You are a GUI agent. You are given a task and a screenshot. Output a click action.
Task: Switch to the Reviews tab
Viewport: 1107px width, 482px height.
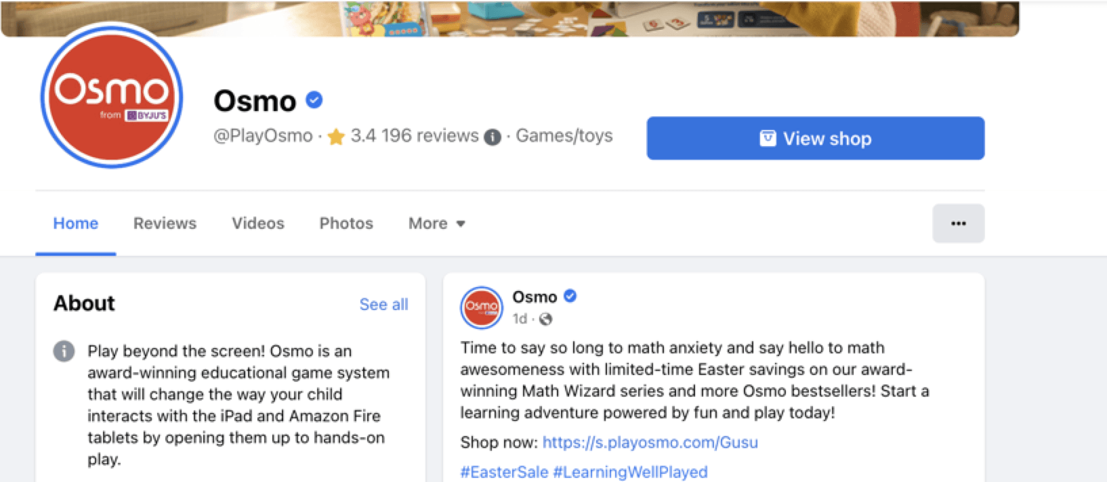pos(165,223)
